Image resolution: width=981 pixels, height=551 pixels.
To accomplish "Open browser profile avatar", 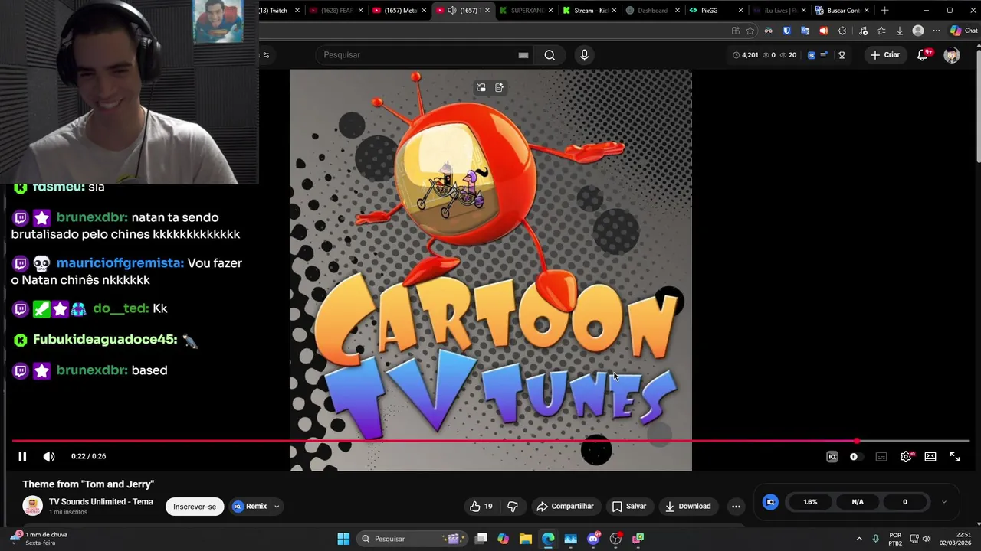I will [x=918, y=31].
